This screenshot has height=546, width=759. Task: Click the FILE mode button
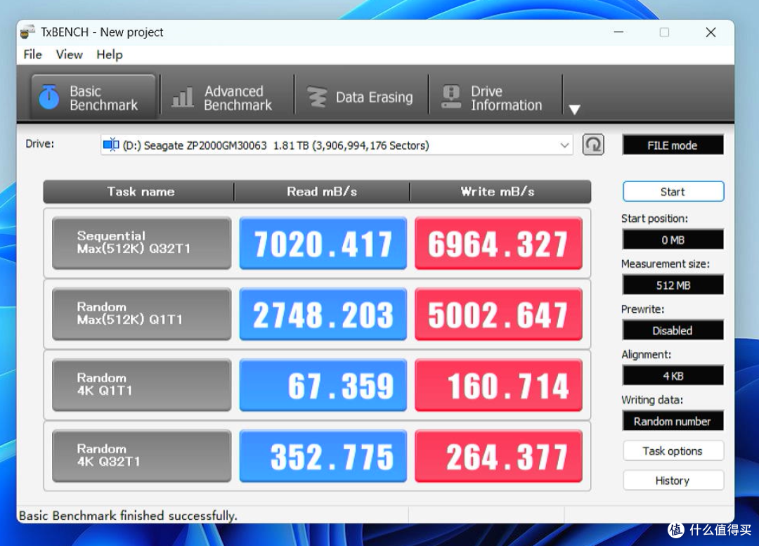click(x=673, y=145)
